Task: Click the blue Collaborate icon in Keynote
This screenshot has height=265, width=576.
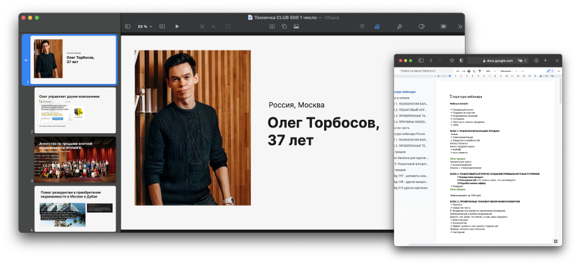Action: click(x=377, y=26)
